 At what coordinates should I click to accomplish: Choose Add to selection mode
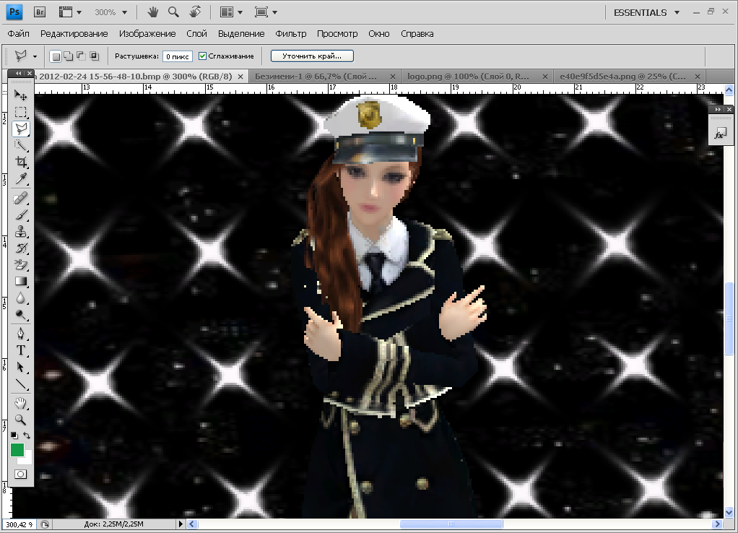click(x=69, y=56)
